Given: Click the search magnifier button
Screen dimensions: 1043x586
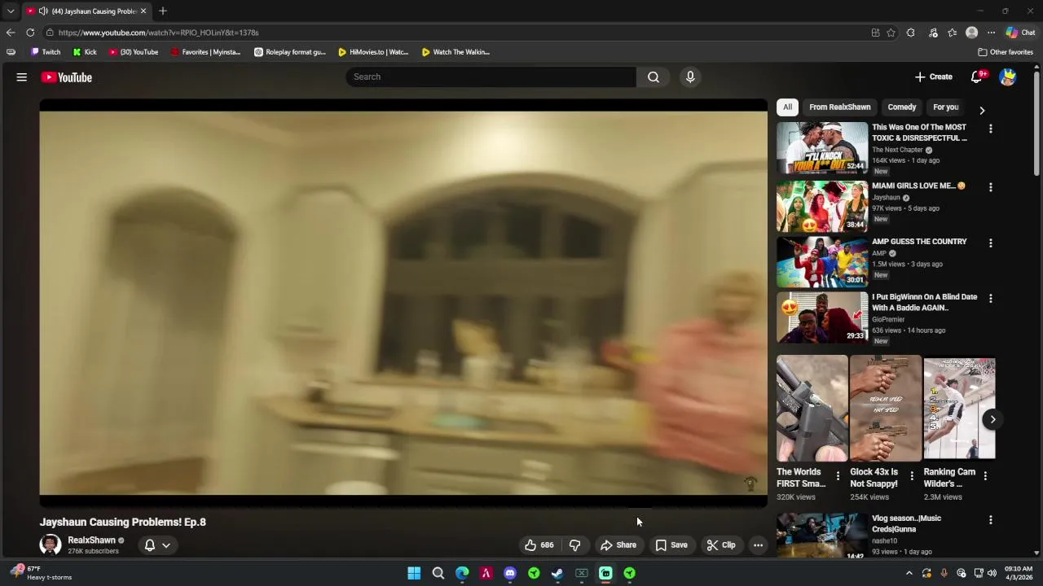Looking at the screenshot, I should point(654,77).
